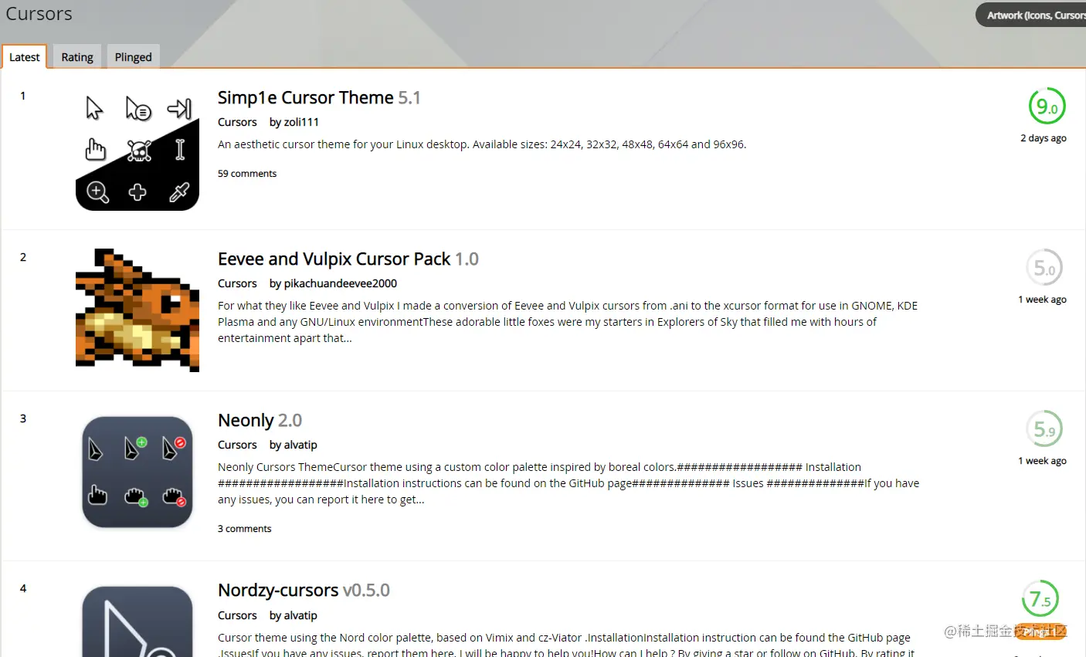Open Simp1e Cursor Theme 5.1 title
Image resolution: width=1086 pixels, height=657 pixels.
[x=319, y=98]
